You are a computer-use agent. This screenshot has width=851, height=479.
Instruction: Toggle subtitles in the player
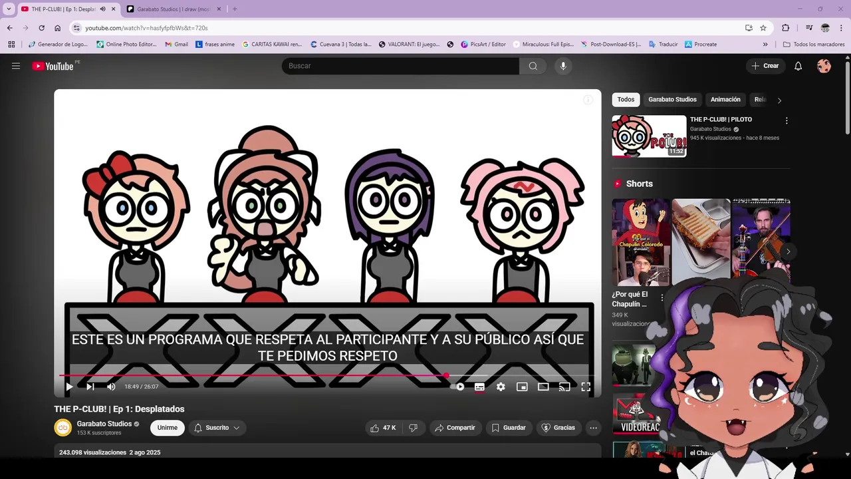coord(479,387)
